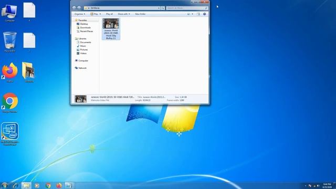Show hidden icons in the system tray
Image resolution: width=336 pixels, height=189 pixels.
point(306,186)
